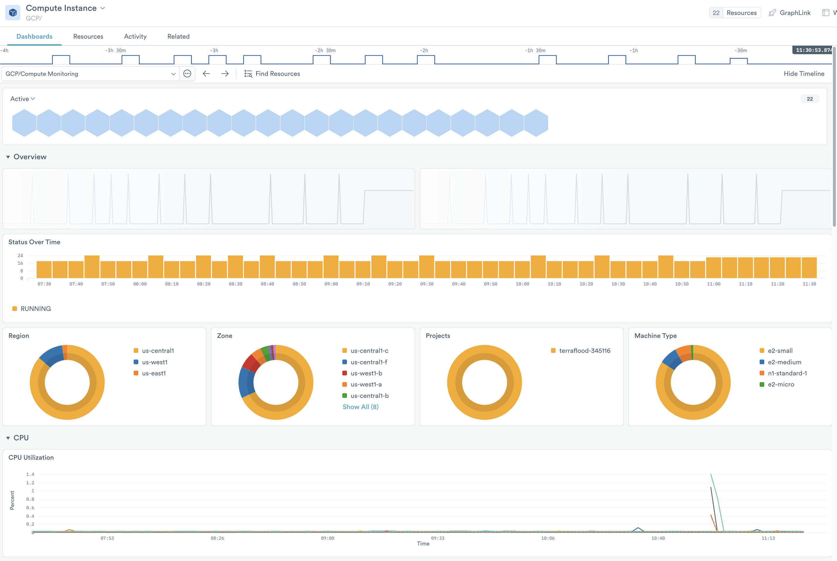The image size is (837, 561).
Task: Click the Find Resources icon
Action: (x=248, y=74)
